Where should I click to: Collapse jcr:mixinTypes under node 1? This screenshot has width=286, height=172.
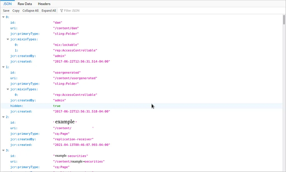[x=8, y=89]
